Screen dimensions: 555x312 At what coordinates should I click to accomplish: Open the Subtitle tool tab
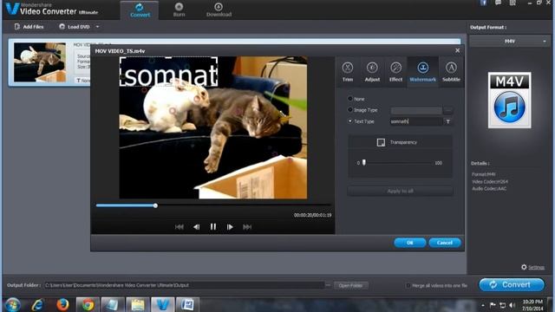tap(451, 72)
